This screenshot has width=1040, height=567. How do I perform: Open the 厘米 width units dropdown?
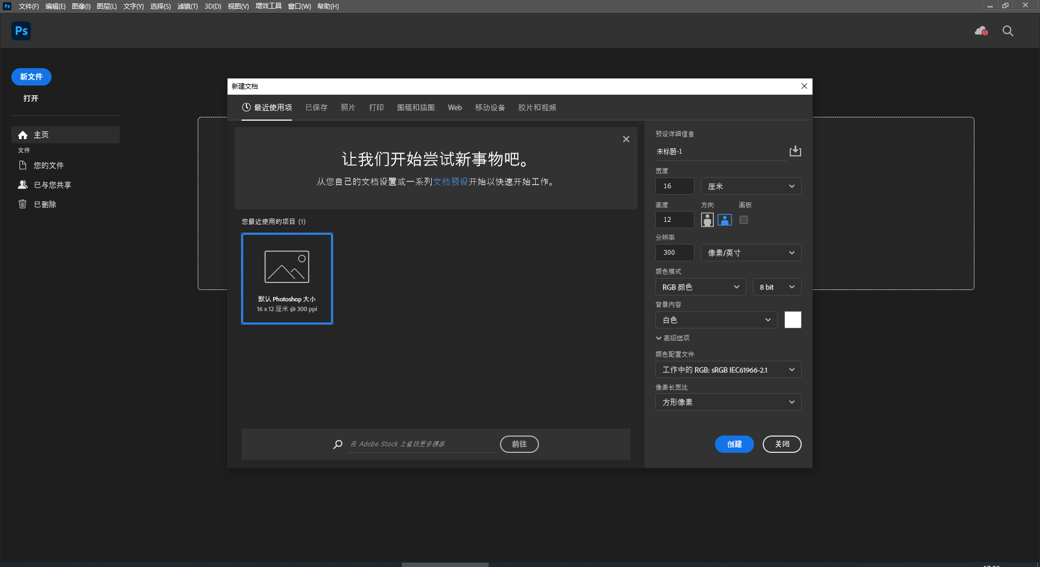click(751, 186)
